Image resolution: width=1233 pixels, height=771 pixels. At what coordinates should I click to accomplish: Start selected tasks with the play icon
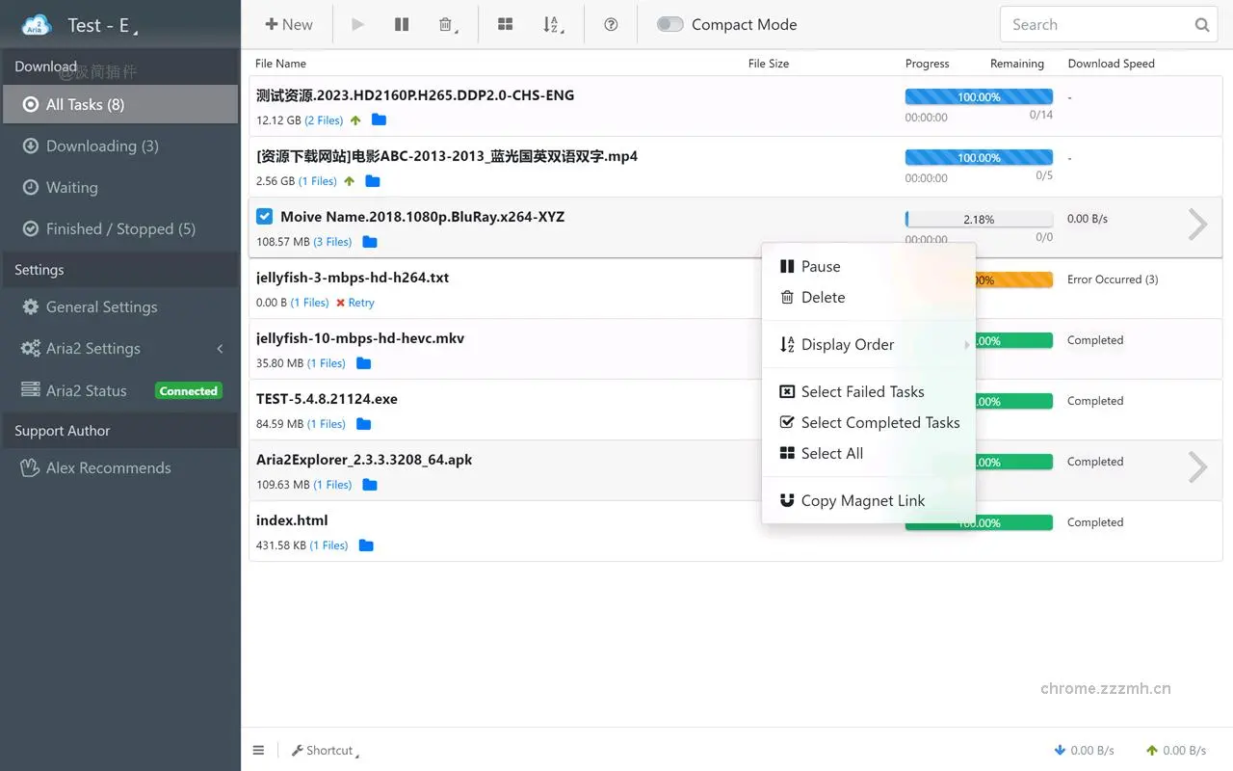[358, 25]
